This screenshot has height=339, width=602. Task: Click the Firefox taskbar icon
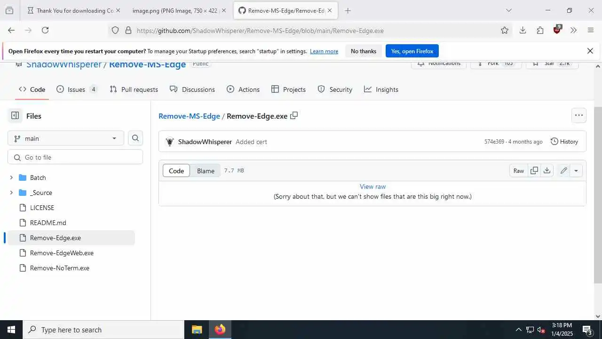[220, 330]
